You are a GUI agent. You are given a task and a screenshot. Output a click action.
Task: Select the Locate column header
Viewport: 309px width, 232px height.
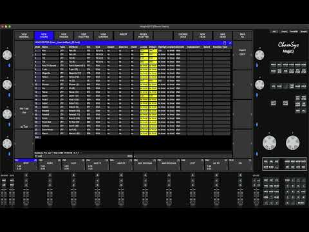click(x=144, y=47)
